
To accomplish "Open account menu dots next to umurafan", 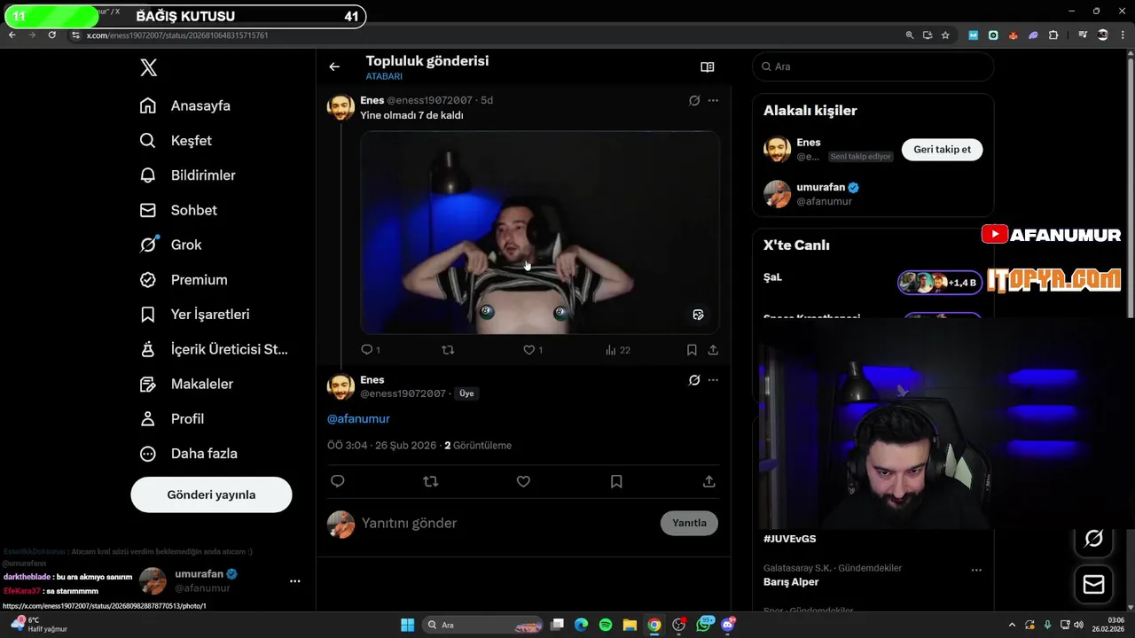I will pyautogui.click(x=295, y=581).
